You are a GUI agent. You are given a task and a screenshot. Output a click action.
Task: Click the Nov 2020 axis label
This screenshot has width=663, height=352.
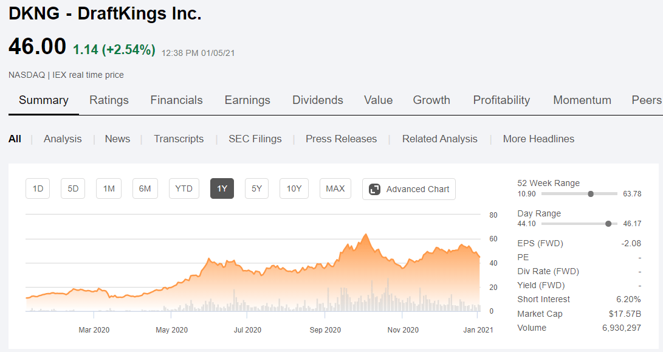(x=403, y=330)
